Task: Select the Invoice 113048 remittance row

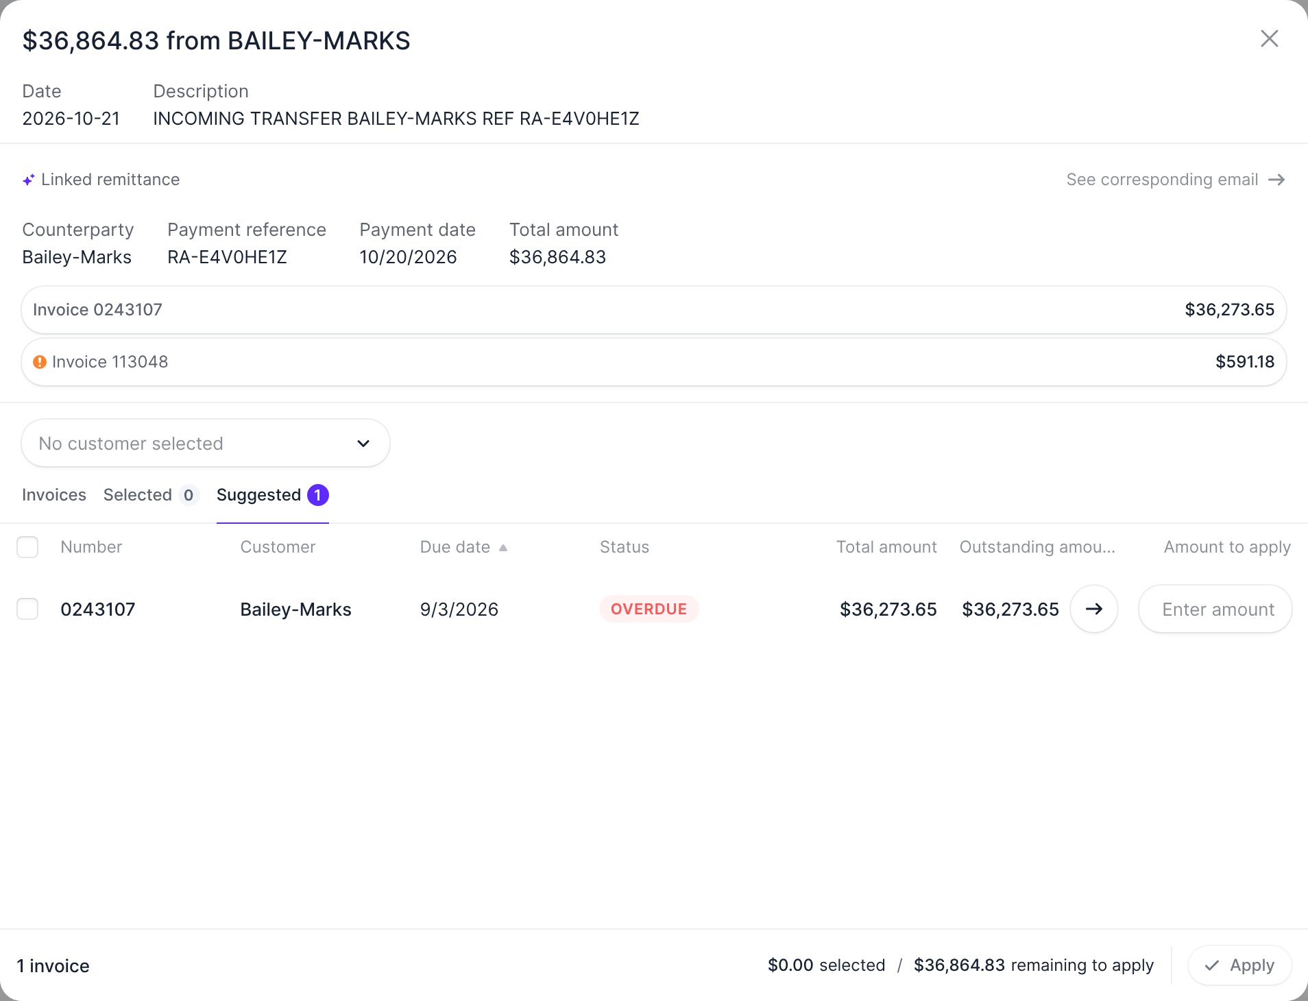Action: point(654,362)
